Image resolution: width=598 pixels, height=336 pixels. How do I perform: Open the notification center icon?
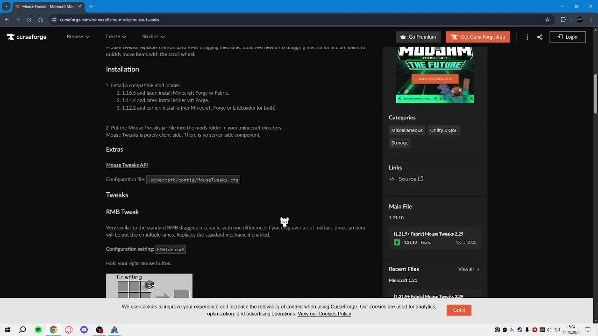(x=588, y=330)
